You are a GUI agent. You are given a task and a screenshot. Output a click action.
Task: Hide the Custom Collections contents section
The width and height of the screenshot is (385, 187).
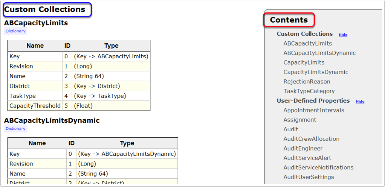[x=343, y=35]
